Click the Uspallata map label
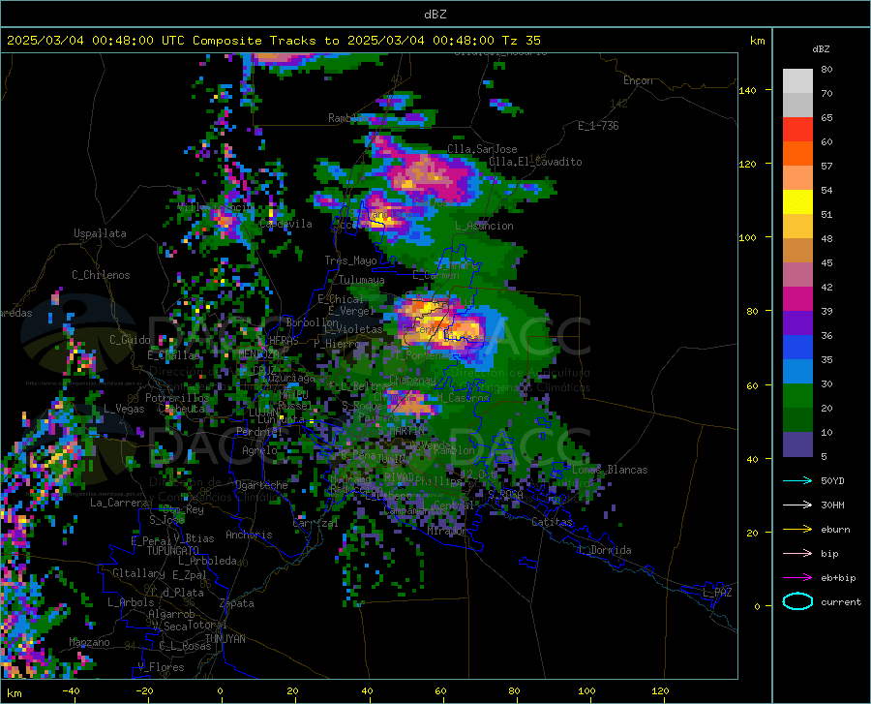The image size is (871, 704). 100,233
